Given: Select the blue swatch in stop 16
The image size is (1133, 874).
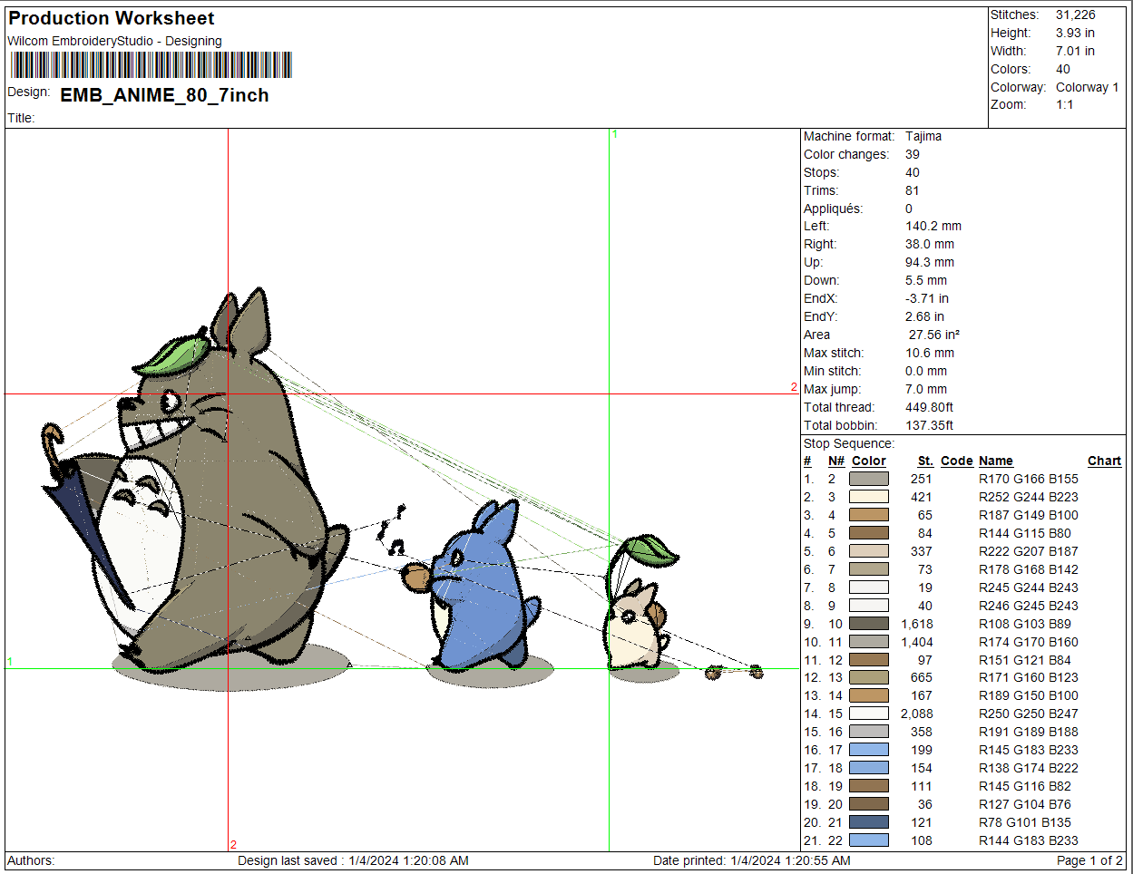Looking at the screenshot, I should tap(868, 750).
